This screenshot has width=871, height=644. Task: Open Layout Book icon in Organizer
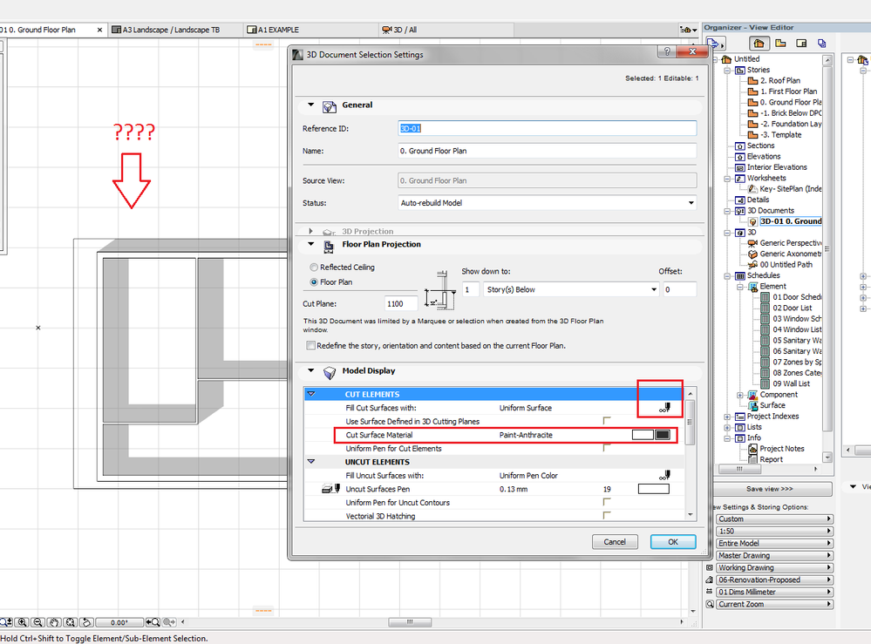point(801,44)
